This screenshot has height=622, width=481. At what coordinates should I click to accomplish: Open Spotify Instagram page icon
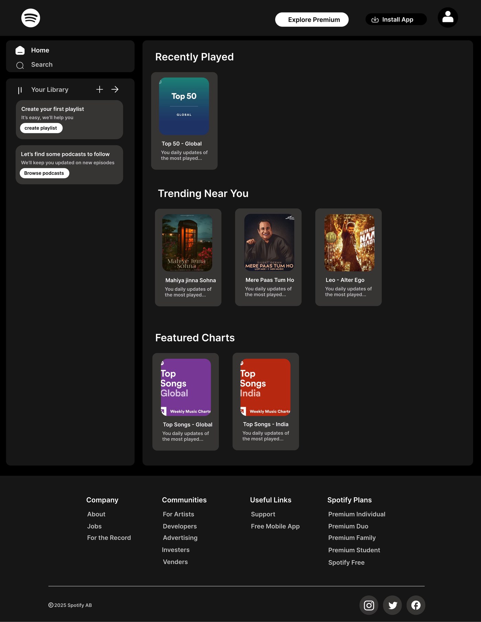369,605
